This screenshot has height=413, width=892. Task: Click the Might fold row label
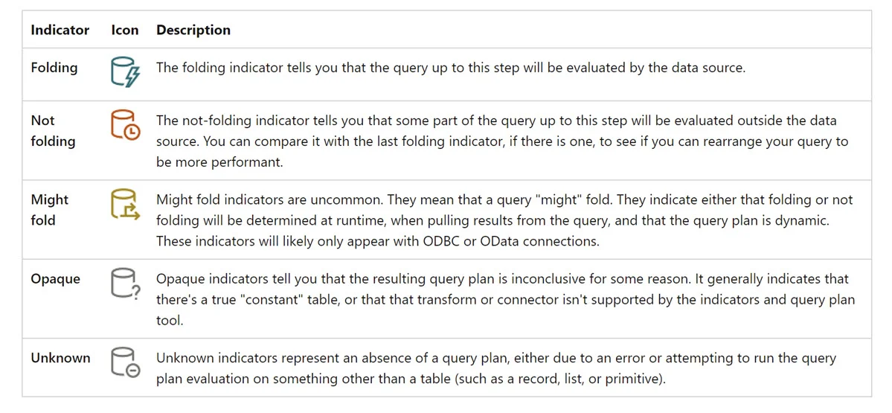click(50, 210)
